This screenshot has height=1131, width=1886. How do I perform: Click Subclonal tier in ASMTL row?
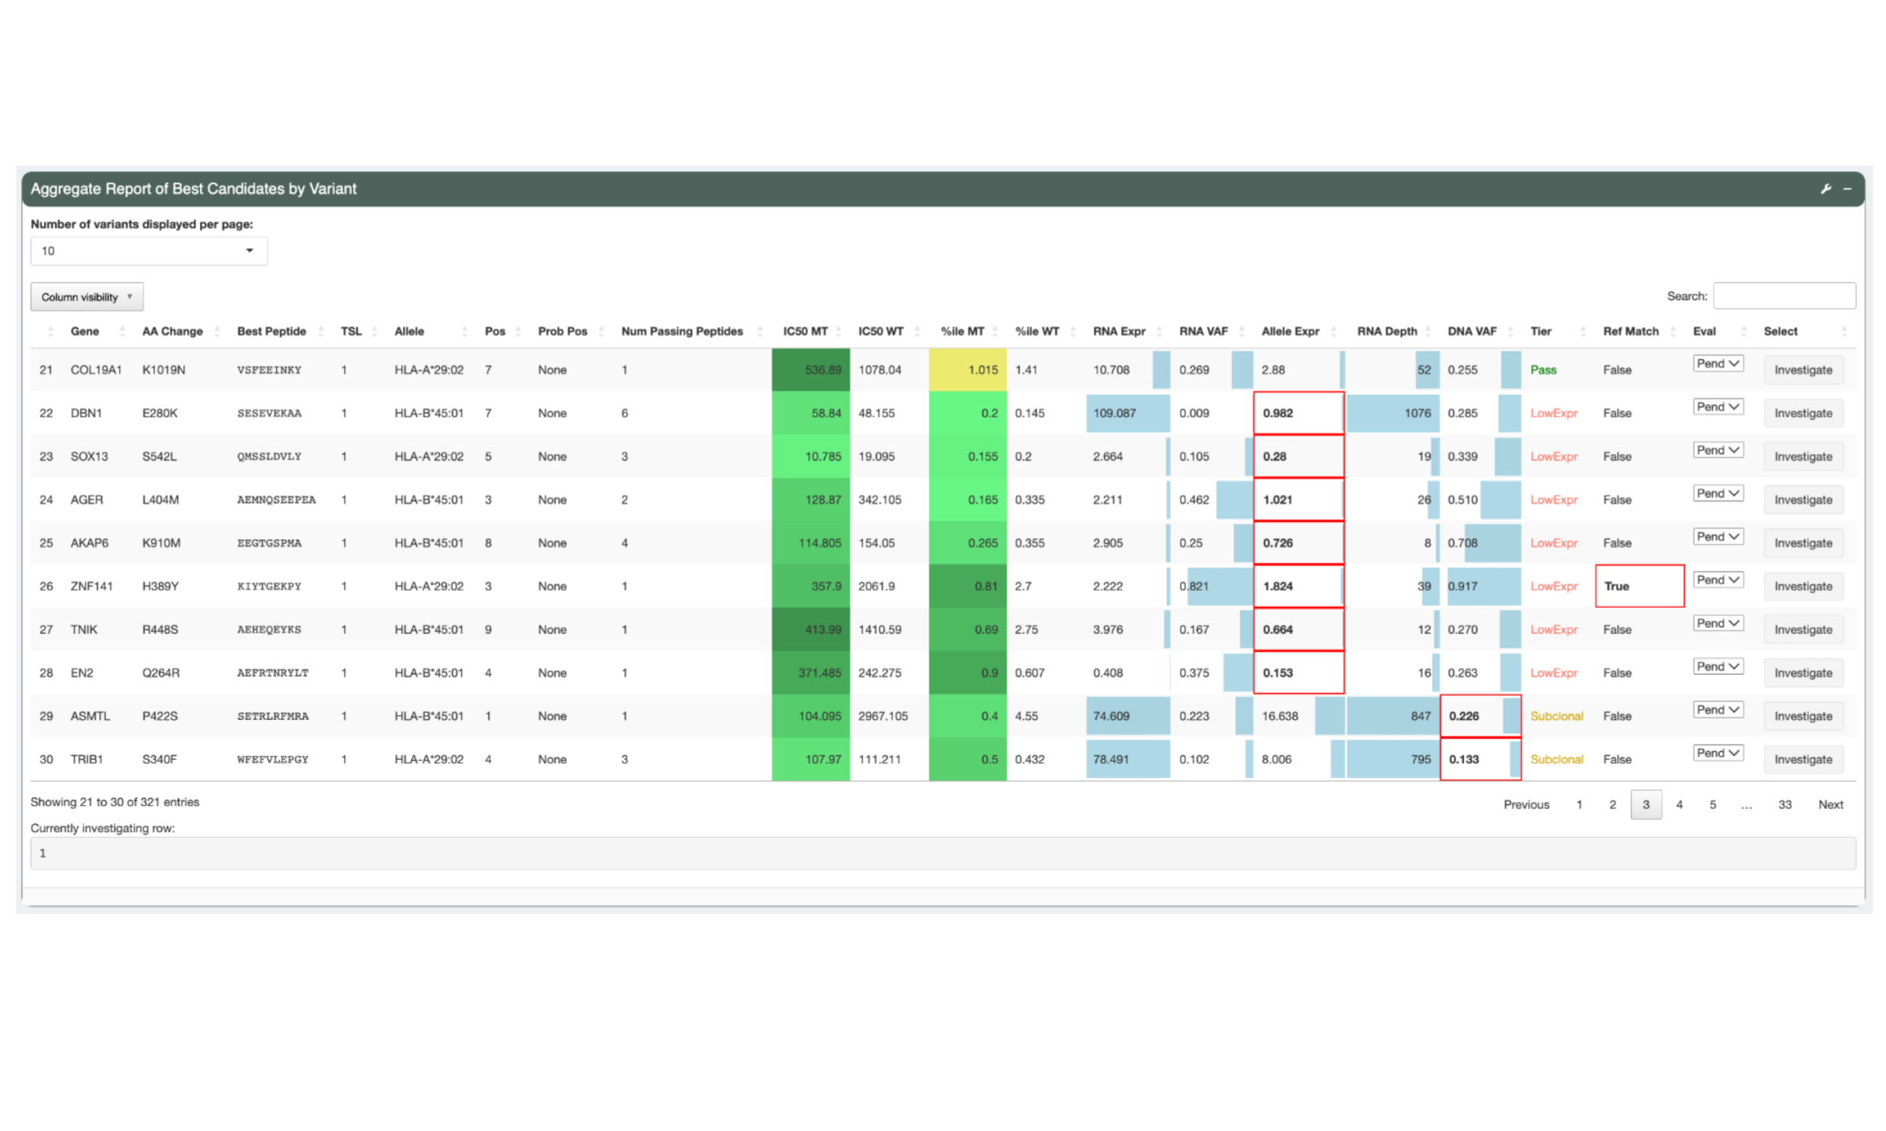pyautogui.click(x=1556, y=716)
